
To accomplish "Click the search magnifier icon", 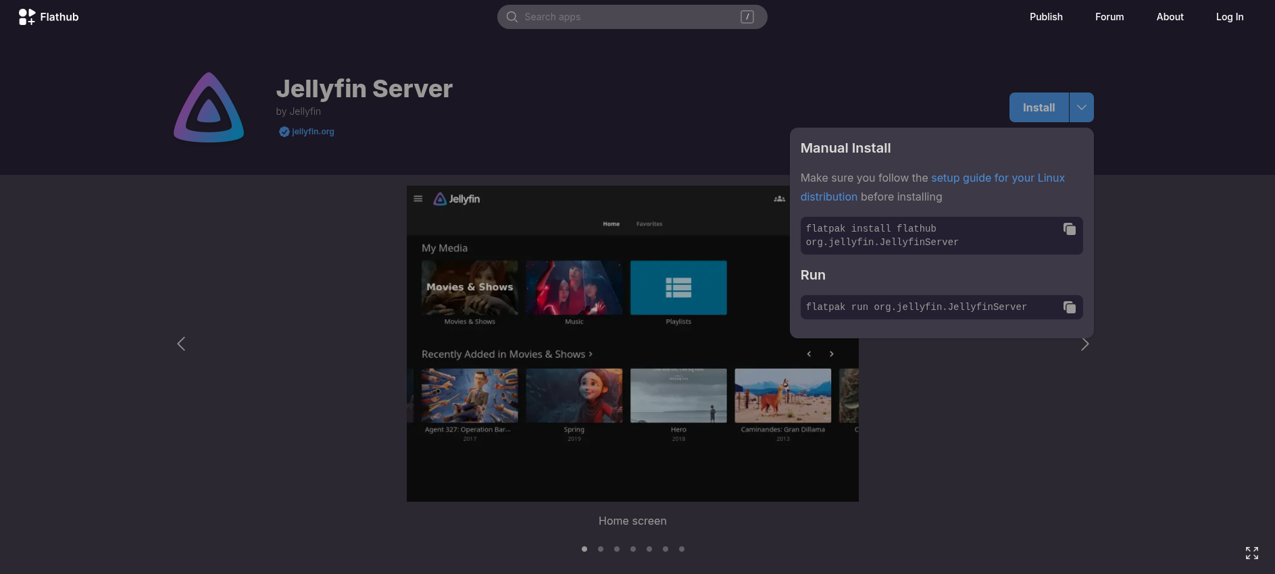I will [x=512, y=17].
